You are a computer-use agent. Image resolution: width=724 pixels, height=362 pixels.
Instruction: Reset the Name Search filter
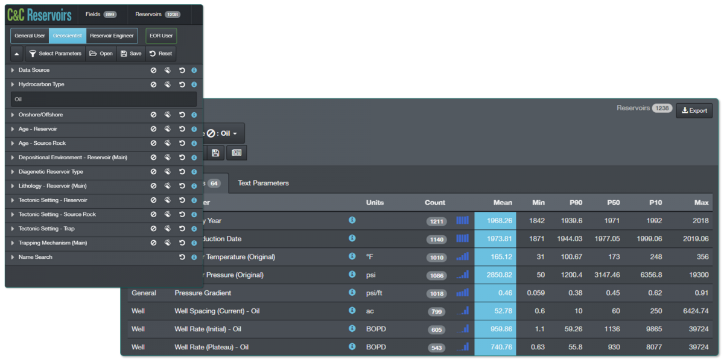(x=182, y=258)
